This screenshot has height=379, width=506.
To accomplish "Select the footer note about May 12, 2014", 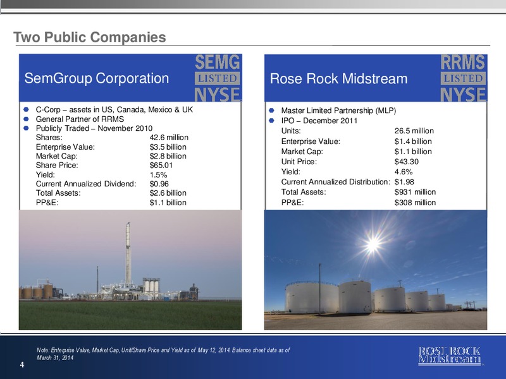I will click(x=163, y=354).
